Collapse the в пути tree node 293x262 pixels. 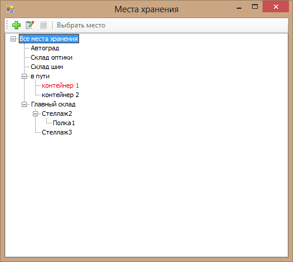tap(24, 76)
